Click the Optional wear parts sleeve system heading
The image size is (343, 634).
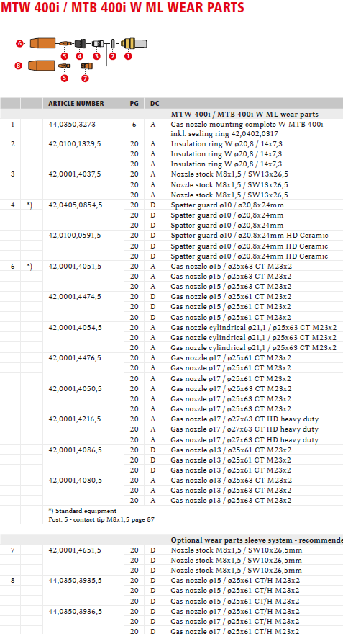point(257,540)
